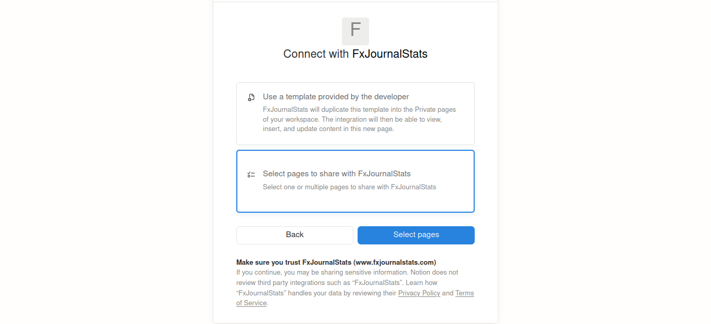Click the www.fxjournalstats.com domain text
711x324 pixels.
click(x=395, y=262)
